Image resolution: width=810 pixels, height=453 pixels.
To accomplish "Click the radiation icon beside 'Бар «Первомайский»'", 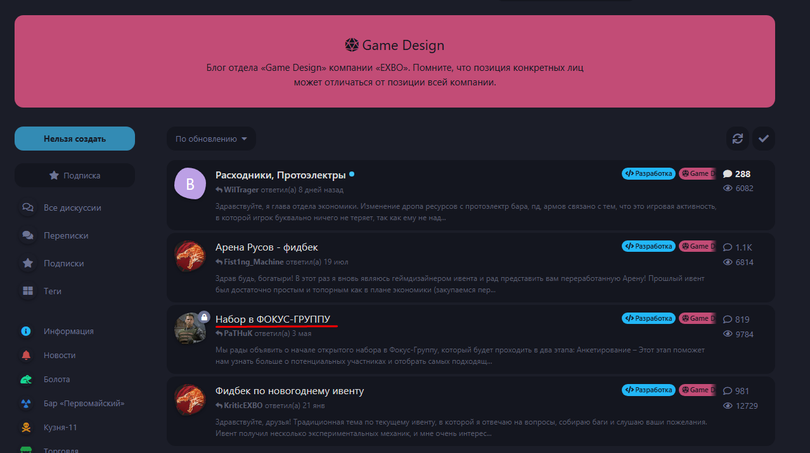I will click(x=26, y=403).
